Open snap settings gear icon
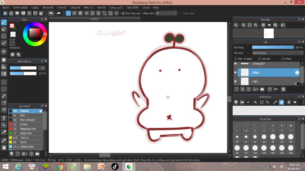Screen dimensions: 305x171 116,13
